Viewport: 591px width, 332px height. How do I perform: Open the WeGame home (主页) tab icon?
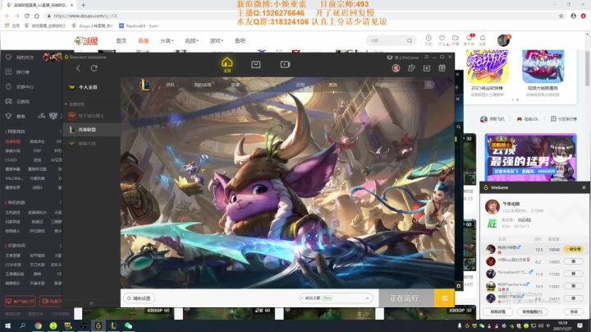[x=227, y=64]
